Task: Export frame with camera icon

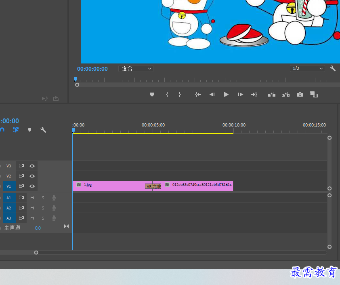Action: (300, 95)
